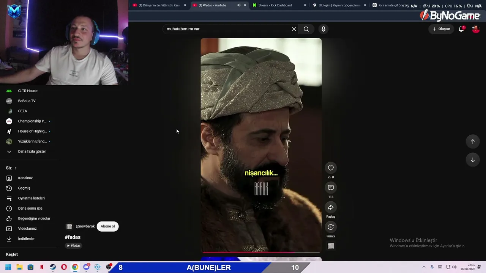Close the #fadas - YouTube tab
This screenshot has width=486, height=273.
(245, 5)
